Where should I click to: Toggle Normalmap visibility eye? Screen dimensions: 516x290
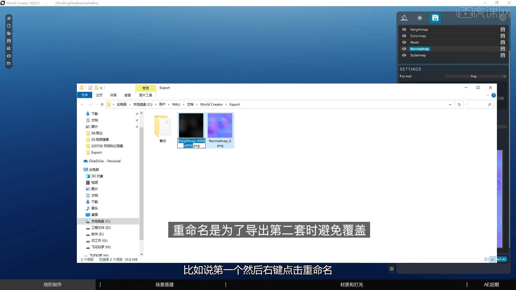click(x=404, y=49)
